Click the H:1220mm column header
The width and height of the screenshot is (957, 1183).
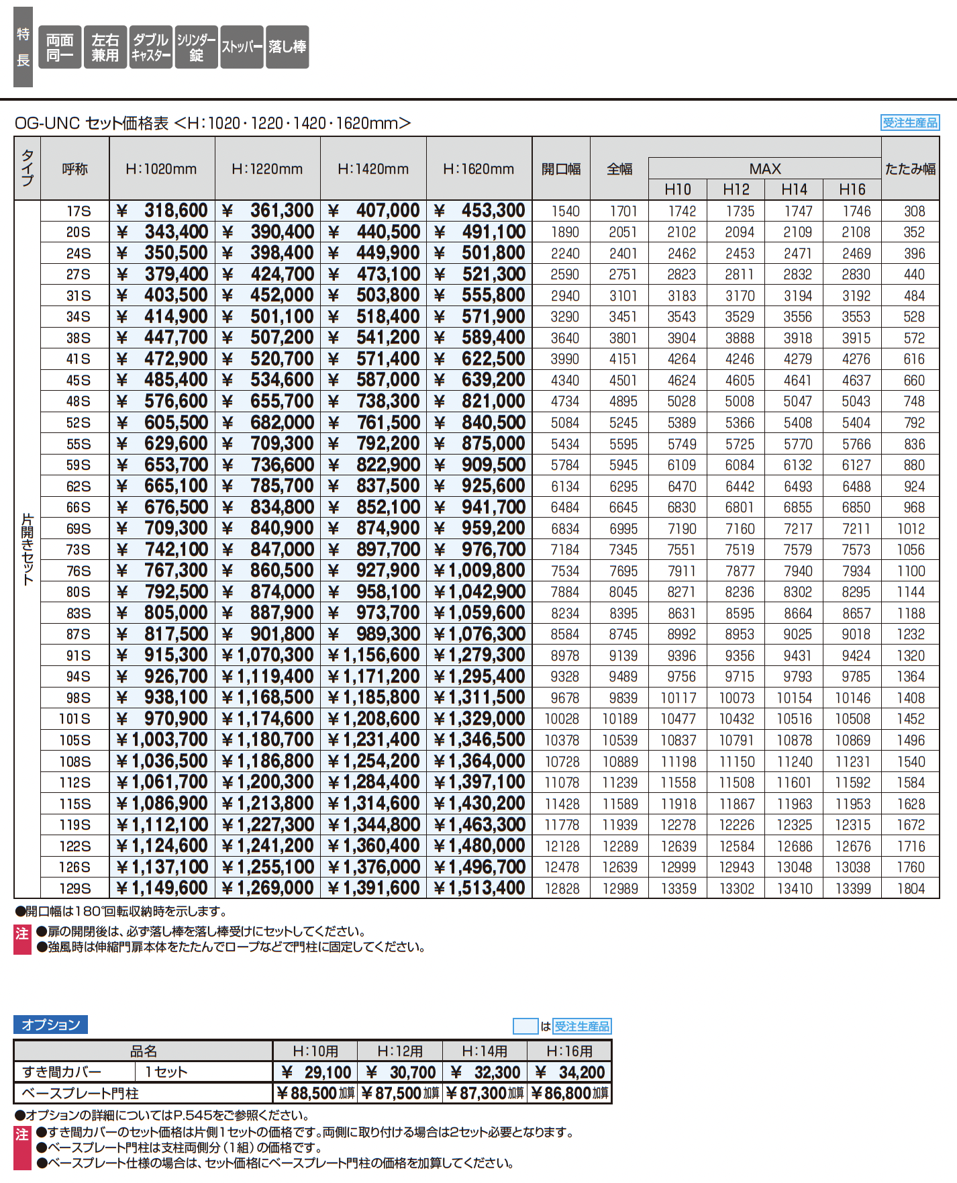coord(268,169)
